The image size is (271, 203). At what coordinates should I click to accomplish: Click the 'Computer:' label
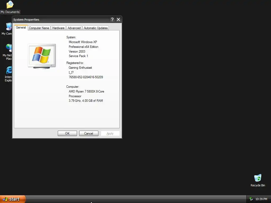(x=73, y=87)
